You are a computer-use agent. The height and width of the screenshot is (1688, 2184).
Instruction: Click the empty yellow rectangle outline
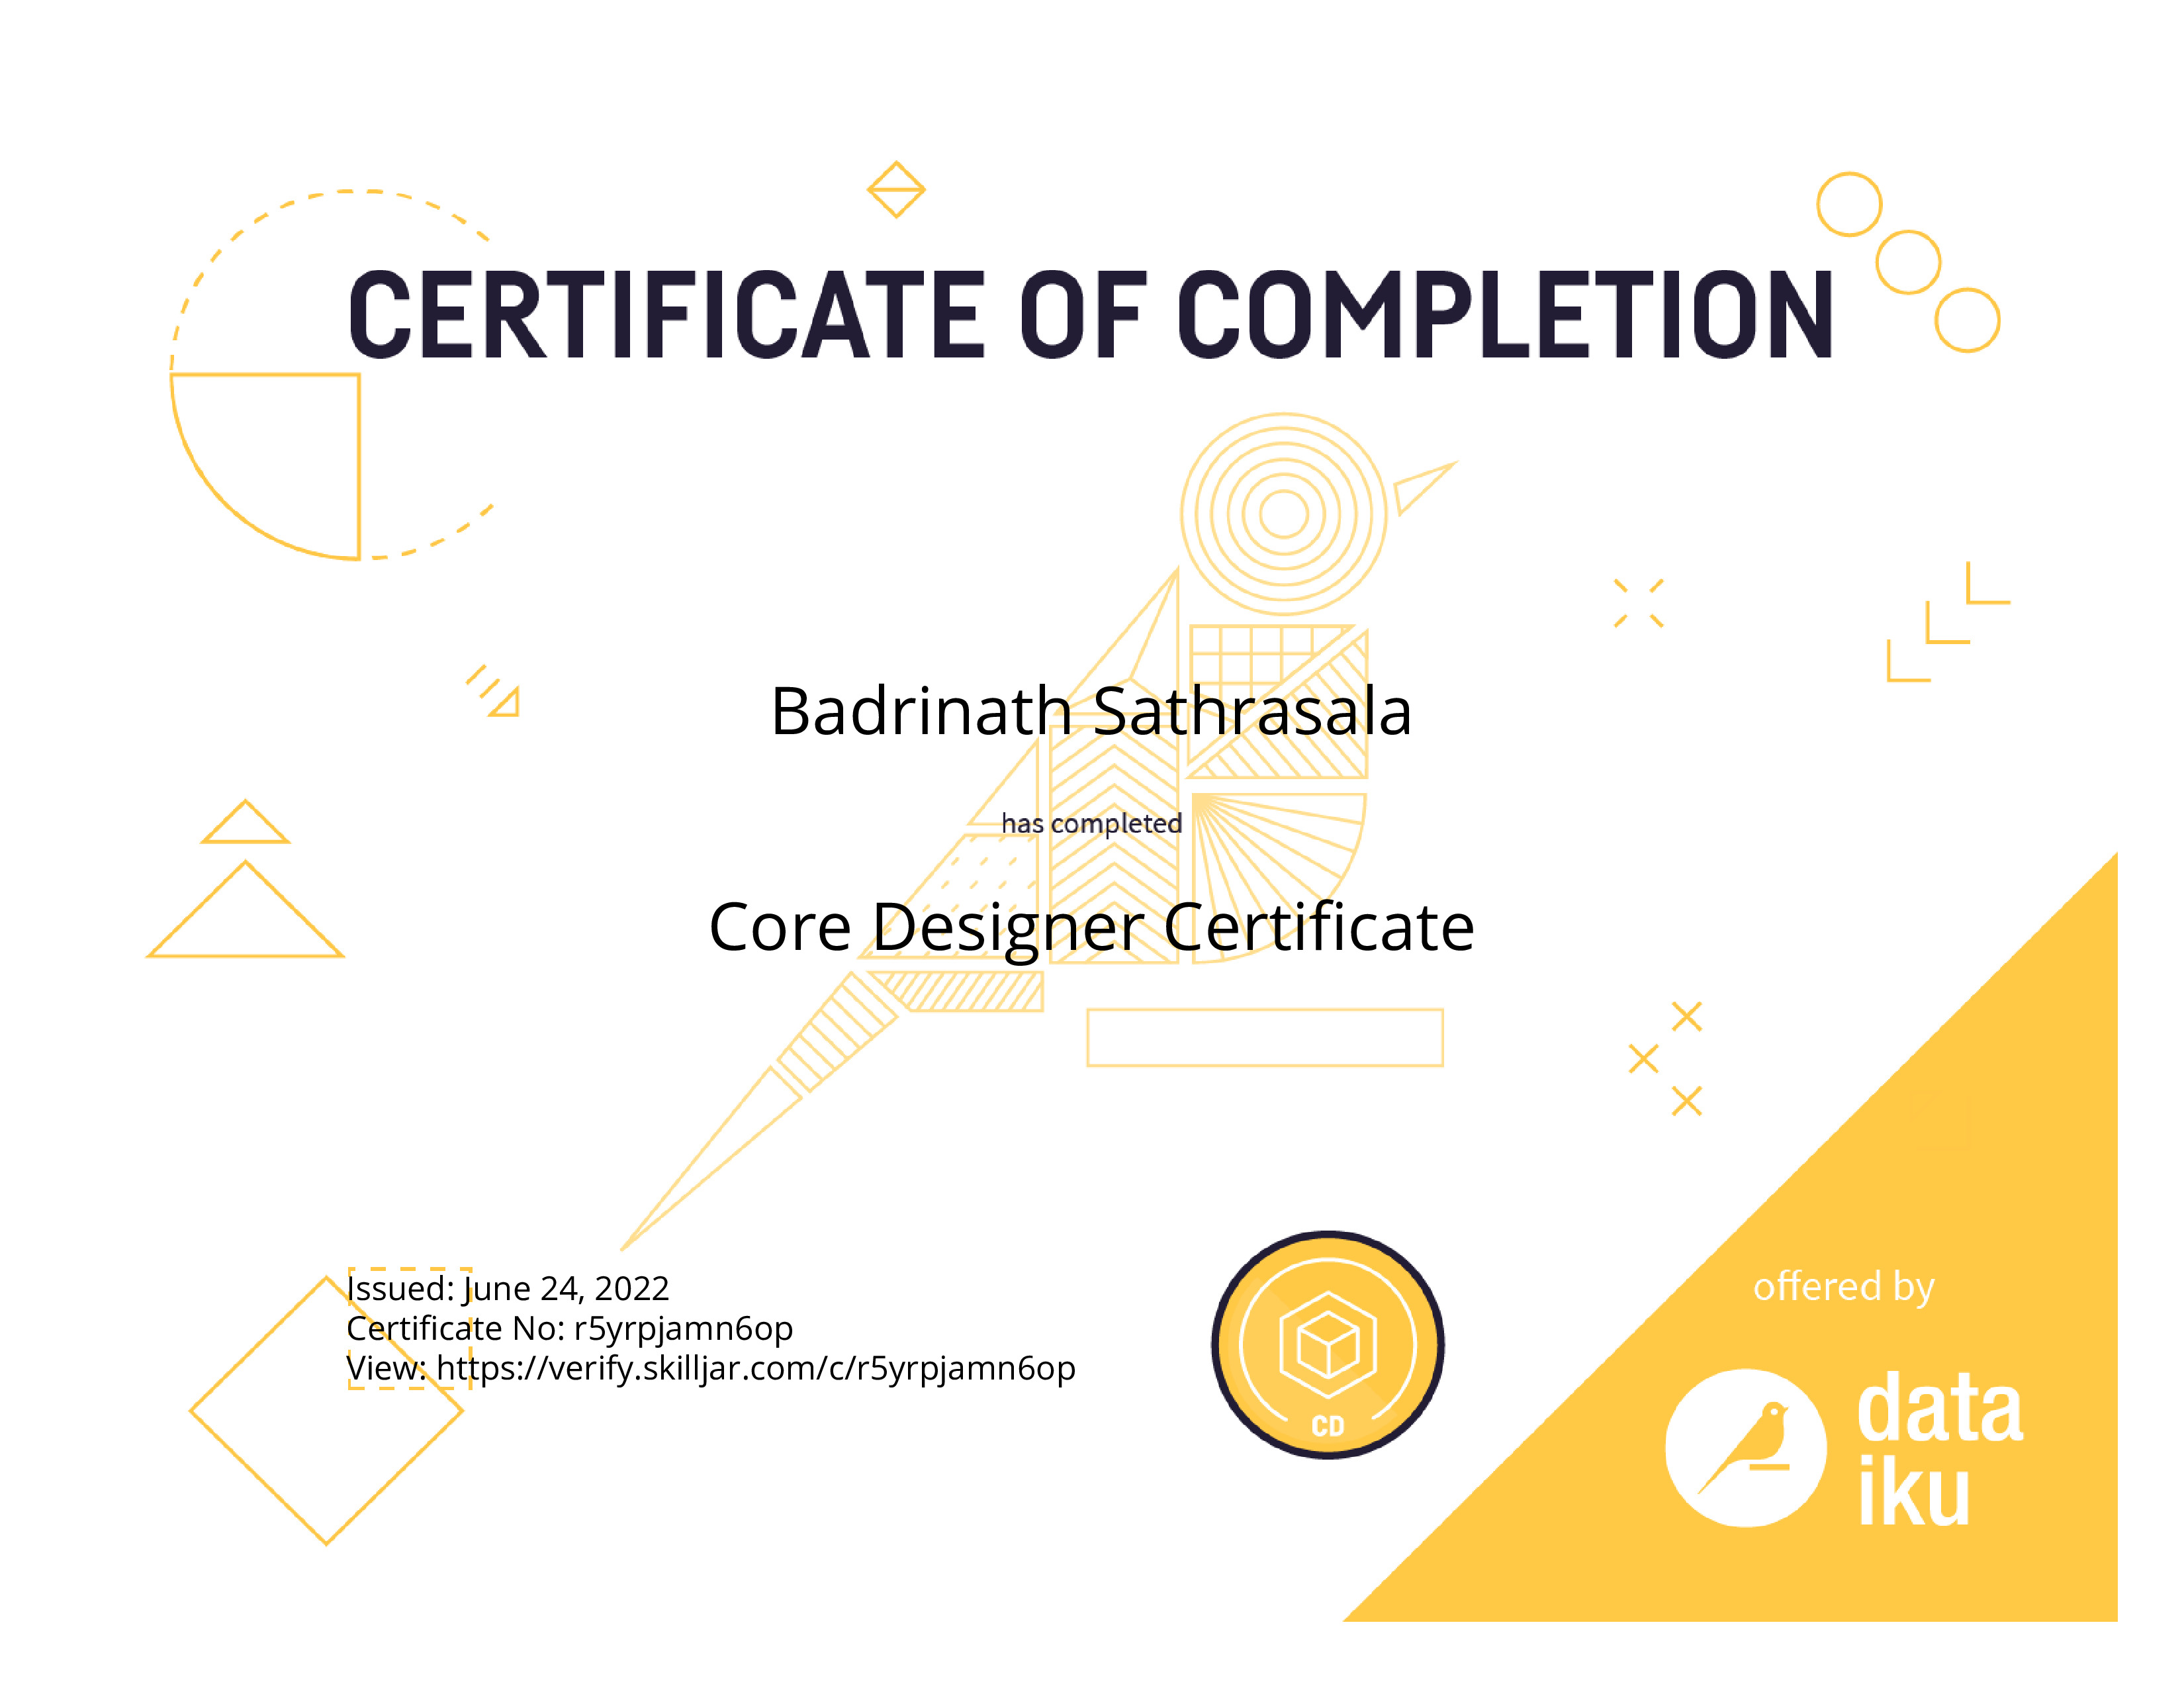[x=1264, y=1037]
